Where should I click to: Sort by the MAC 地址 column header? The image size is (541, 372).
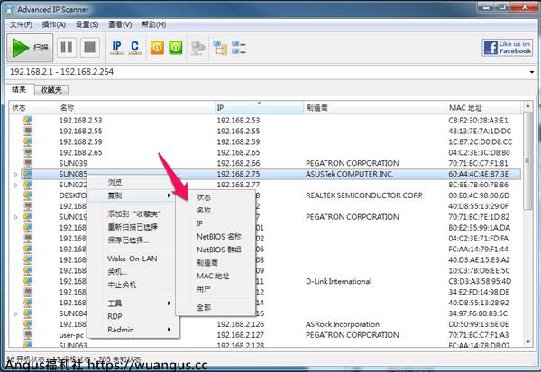483,108
